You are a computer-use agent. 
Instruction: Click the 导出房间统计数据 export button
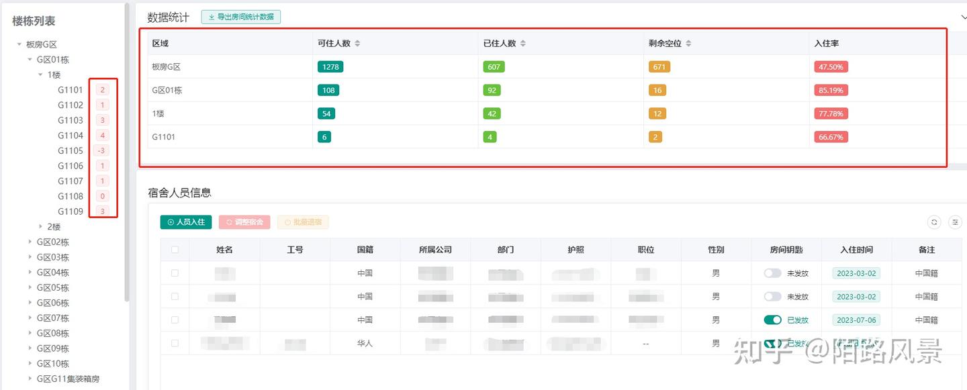tap(241, 17)
